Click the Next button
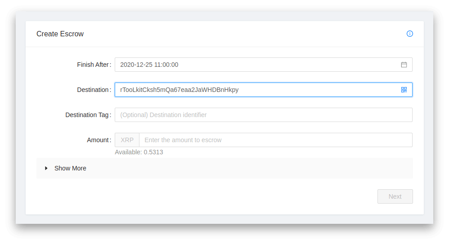Image resolution: width=449 pixels, height=244 pixels. pos(395,196)
